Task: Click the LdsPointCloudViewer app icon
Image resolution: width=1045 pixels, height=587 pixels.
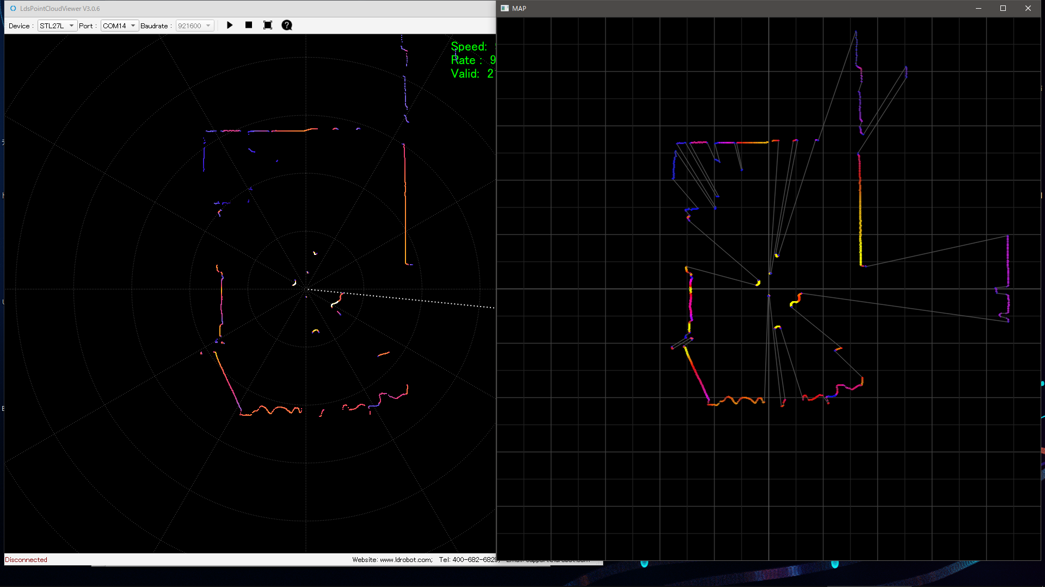Action: 13,9
